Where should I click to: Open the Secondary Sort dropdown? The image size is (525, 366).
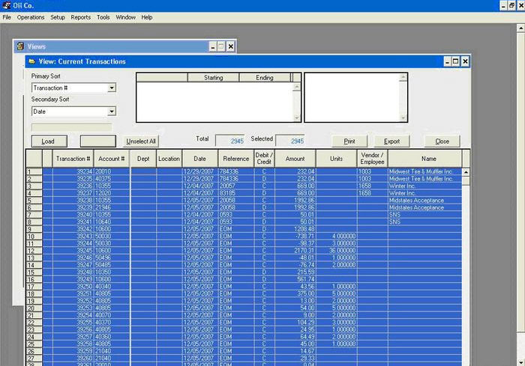pos(112,112)
